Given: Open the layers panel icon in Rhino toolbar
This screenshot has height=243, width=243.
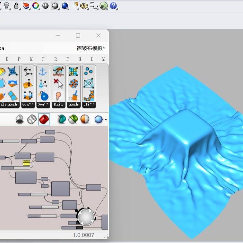Looking at the screenshot, I should click(x=26, y=6).
